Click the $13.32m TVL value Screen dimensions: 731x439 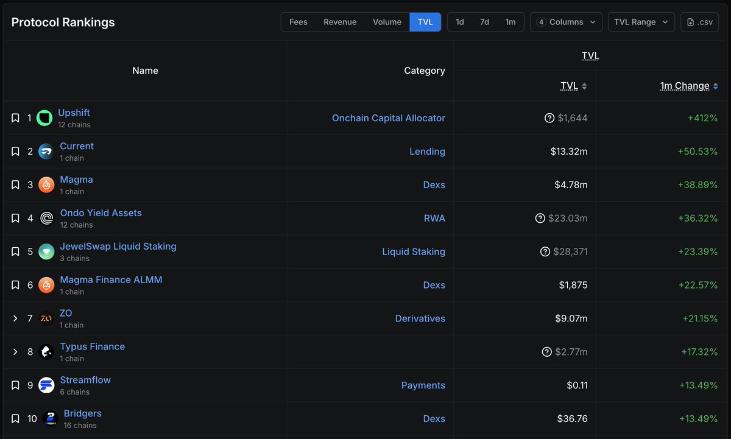(x=569, y=152)
